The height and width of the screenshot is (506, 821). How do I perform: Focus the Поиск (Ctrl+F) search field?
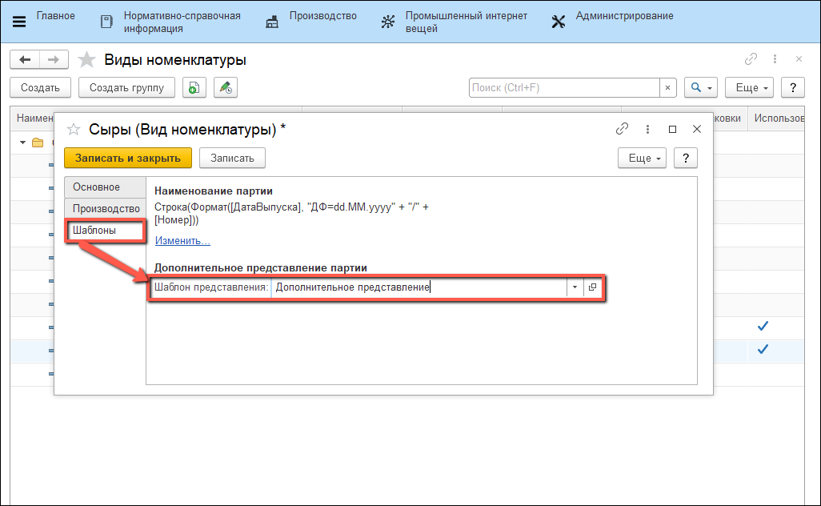coord(563,87)
